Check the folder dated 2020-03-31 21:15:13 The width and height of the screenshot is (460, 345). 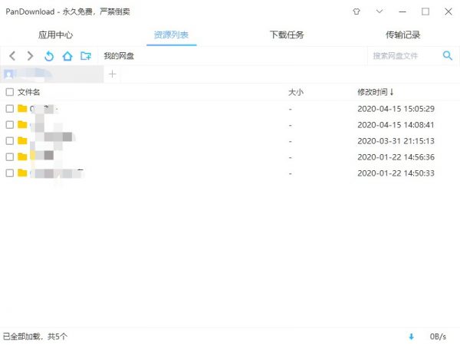pos(10,141)
